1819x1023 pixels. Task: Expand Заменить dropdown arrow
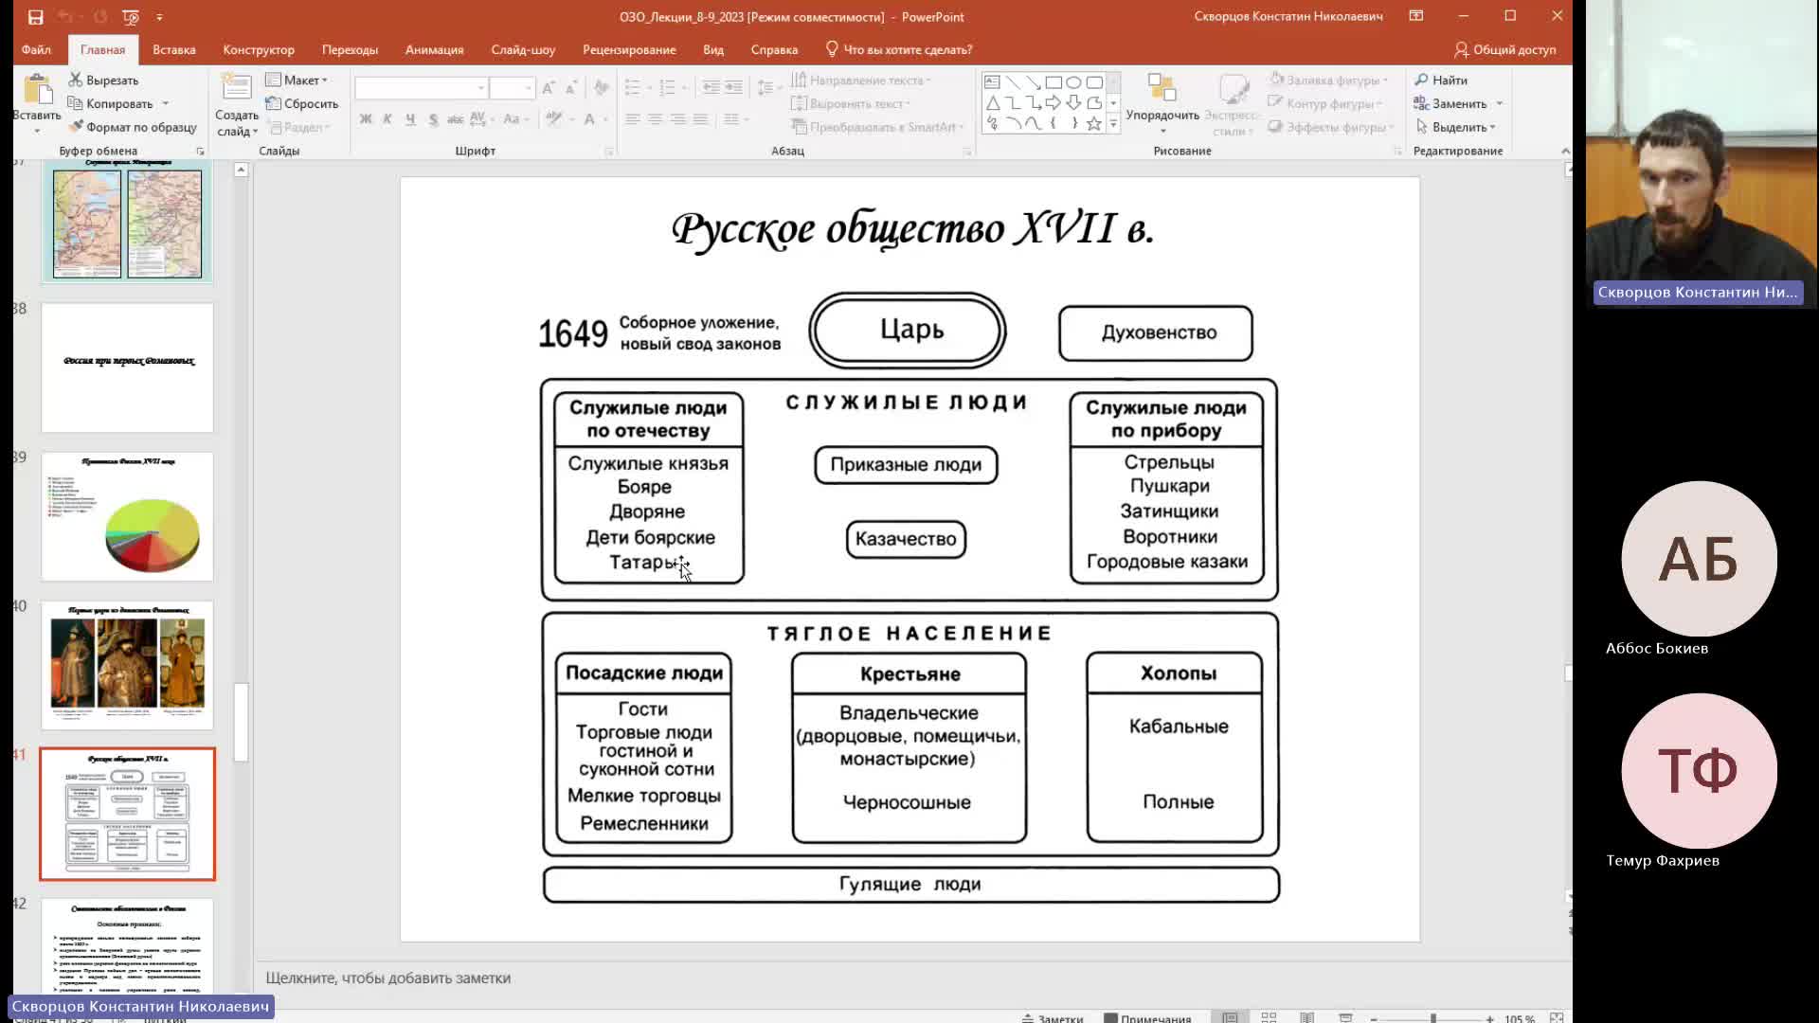click(x=1500, y=104)
